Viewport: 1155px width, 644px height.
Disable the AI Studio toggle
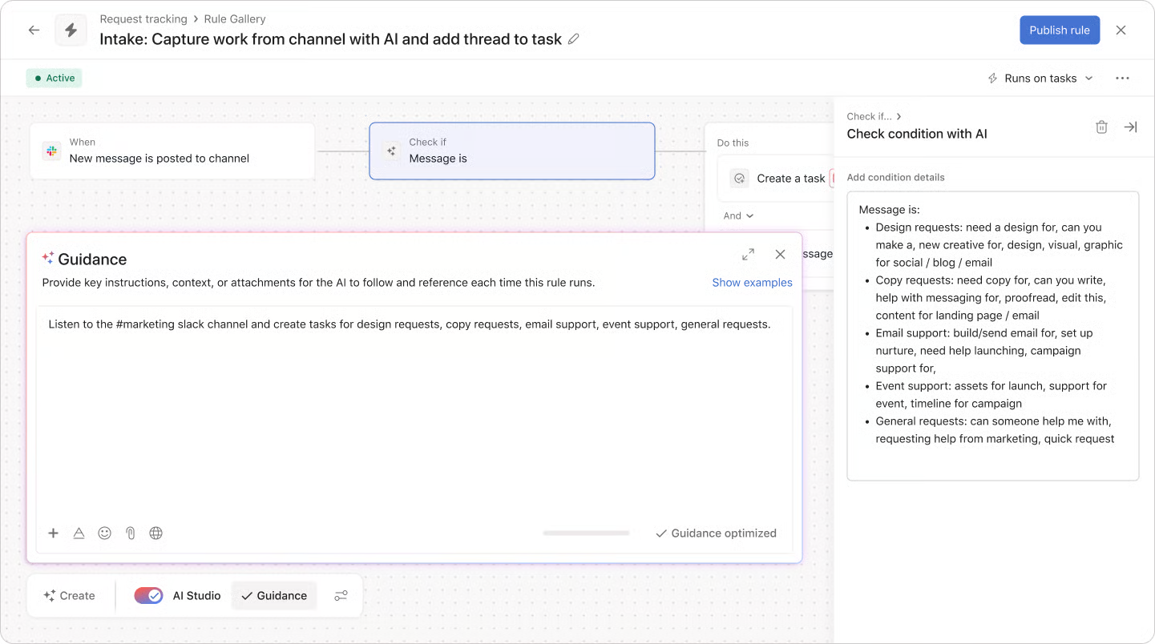pos(147,595)
